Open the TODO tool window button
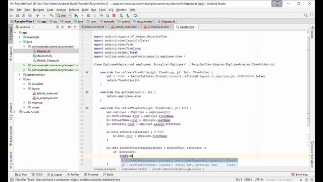The height and width of the screenshot is (182, 323). tap(37, 174)
